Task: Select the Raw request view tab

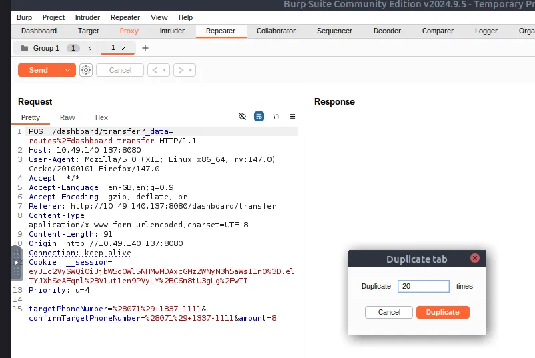Action: (x=67, y=117)
